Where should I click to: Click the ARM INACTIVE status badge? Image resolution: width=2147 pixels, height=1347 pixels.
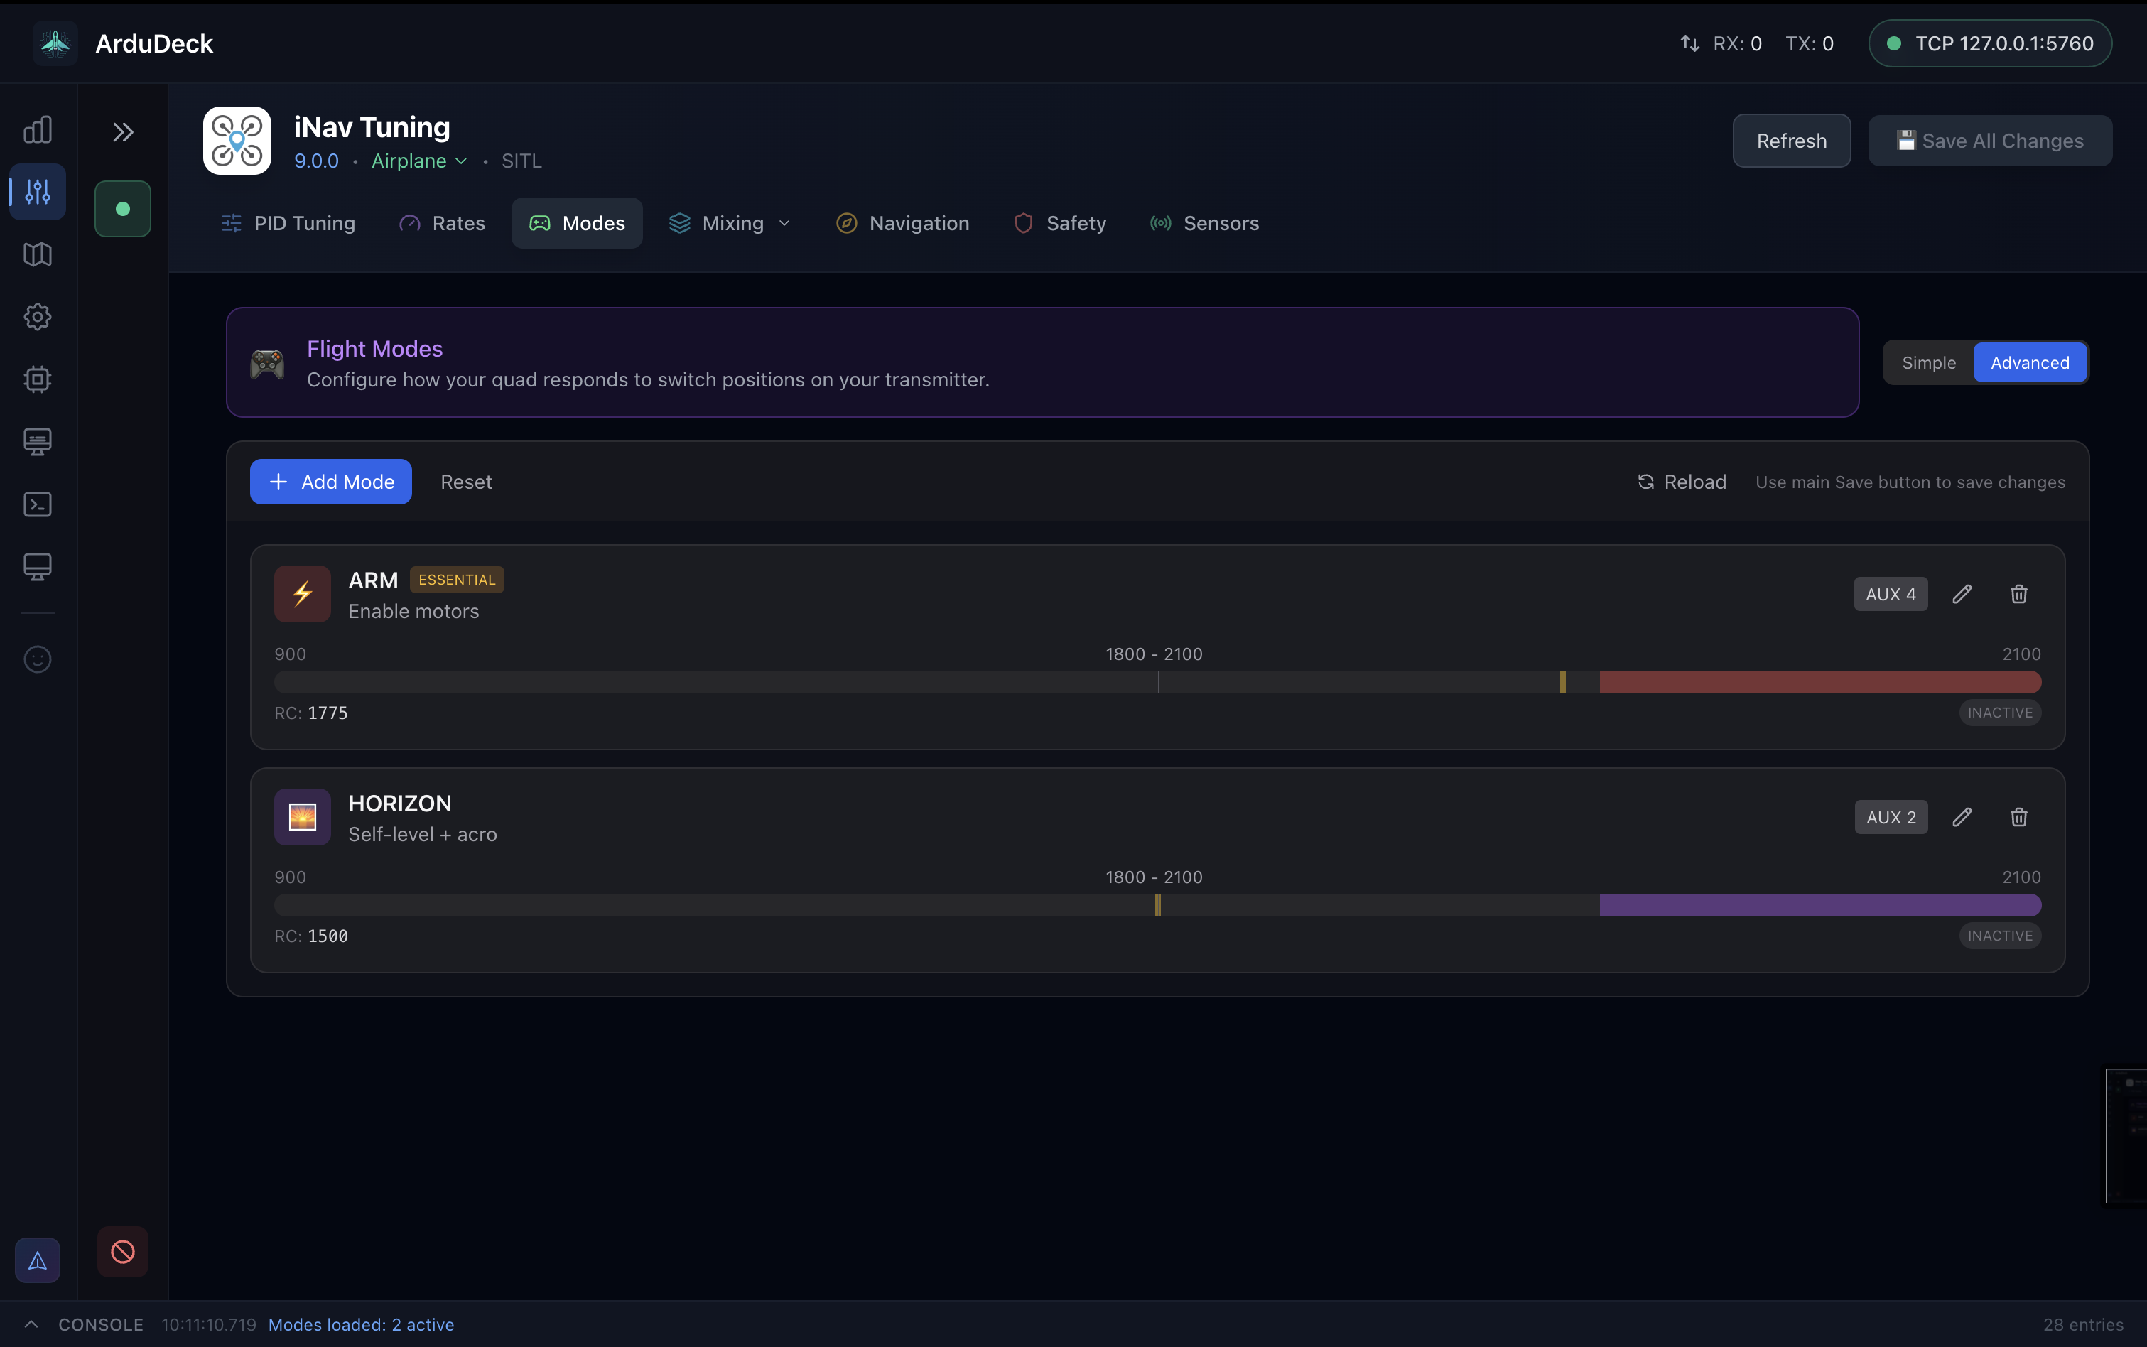point(1999,713)
